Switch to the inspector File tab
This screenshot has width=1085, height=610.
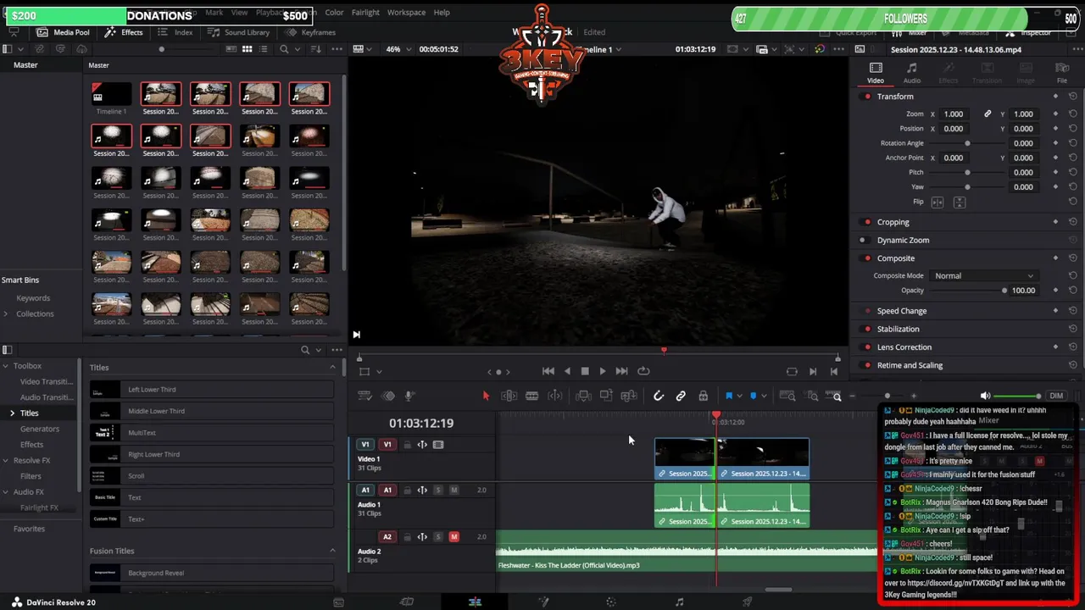(x=1062, y=73)
